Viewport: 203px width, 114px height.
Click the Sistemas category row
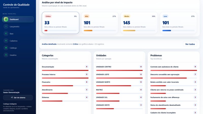pos(65,99)
